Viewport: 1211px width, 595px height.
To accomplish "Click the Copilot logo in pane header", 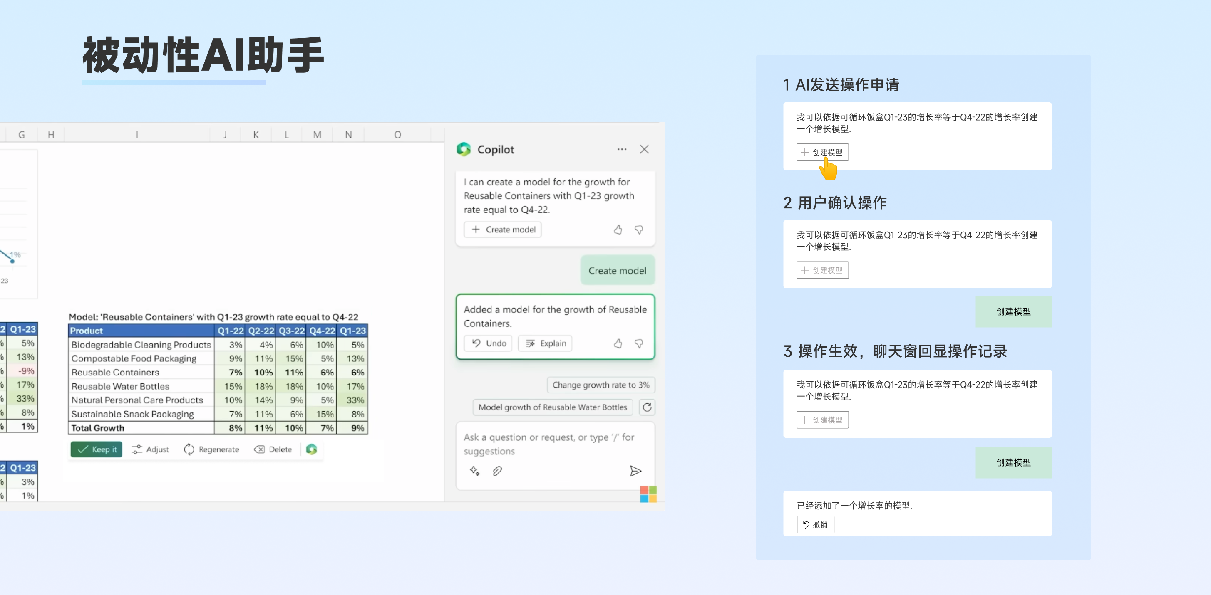I will point(464,149).
